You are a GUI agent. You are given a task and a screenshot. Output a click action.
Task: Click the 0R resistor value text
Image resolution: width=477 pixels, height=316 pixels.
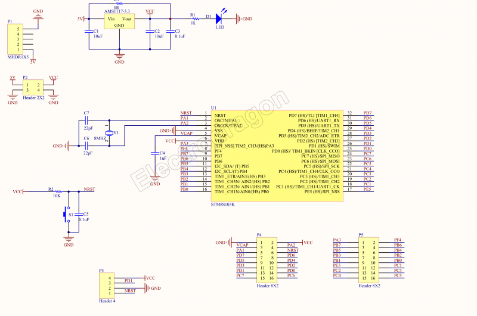pyautogui.click(x=116, y=7)
